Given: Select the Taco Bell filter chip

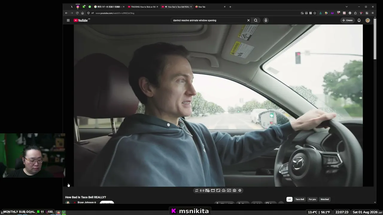Looking at the screenshot, I should (300, 199).
